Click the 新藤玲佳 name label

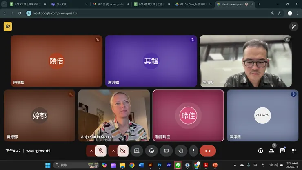[162, 137]
